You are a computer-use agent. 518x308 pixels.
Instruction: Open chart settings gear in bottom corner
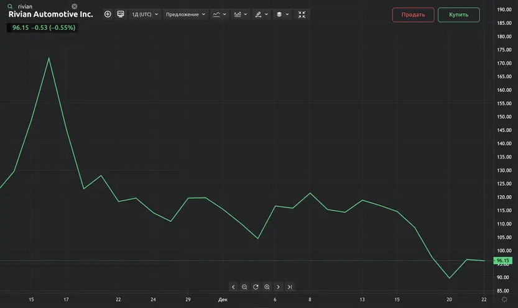pos(504,299)
